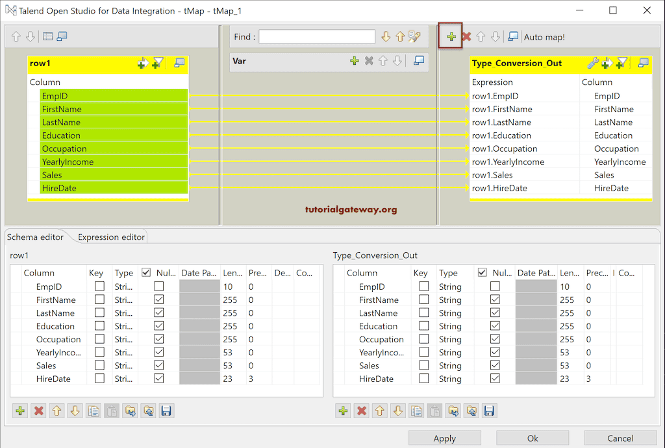Delete a variable using the red X in Var panel
This screenshot has width=665, height=448.
point(368,61)
